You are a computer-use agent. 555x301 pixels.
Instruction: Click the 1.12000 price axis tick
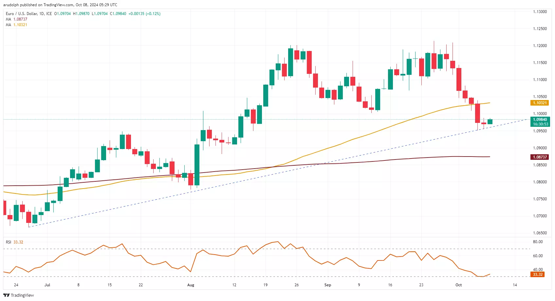coord(540,46)
